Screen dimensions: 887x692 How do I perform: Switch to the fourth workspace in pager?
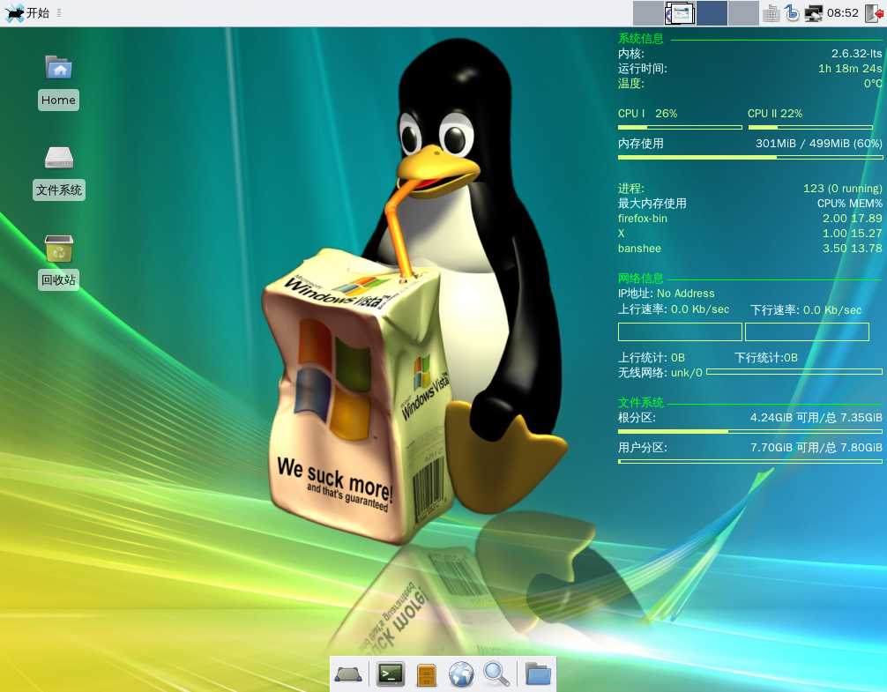coord(743,13)
